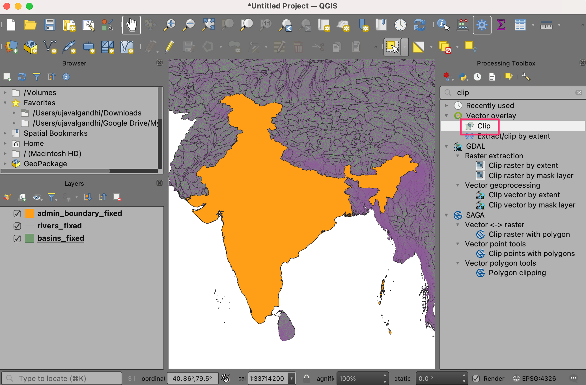The width and height of the screenshot is (586, 385).
Task: Collapse the GDAL provider group
Action: [x=446, y=146]
